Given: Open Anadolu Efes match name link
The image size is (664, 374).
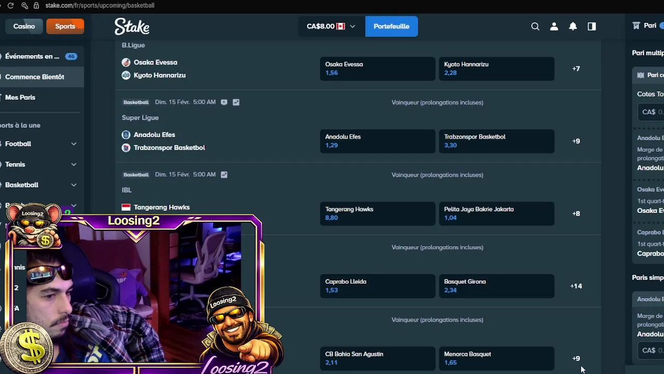Looking at the screenshot, I should [x=154, y=135].
